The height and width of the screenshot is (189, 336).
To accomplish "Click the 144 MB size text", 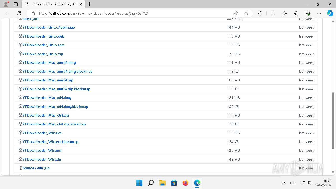I will click(x=233, y=27).
